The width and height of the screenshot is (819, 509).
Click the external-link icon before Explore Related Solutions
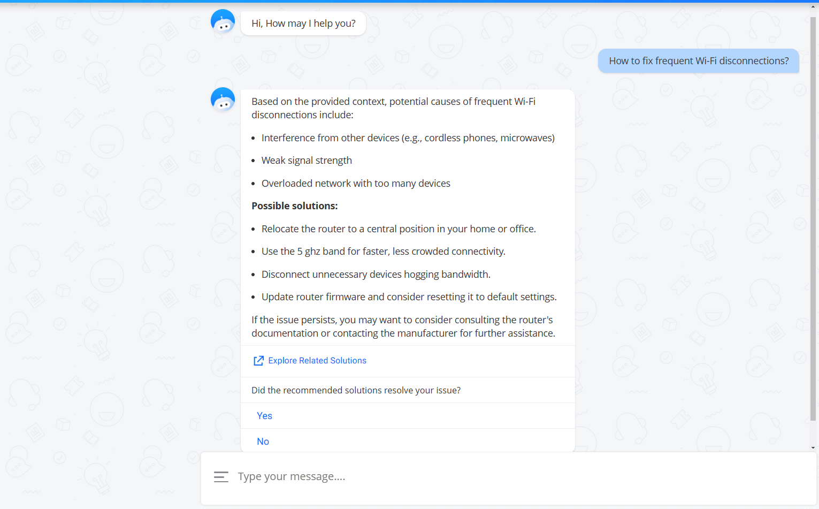pos(258,361)
